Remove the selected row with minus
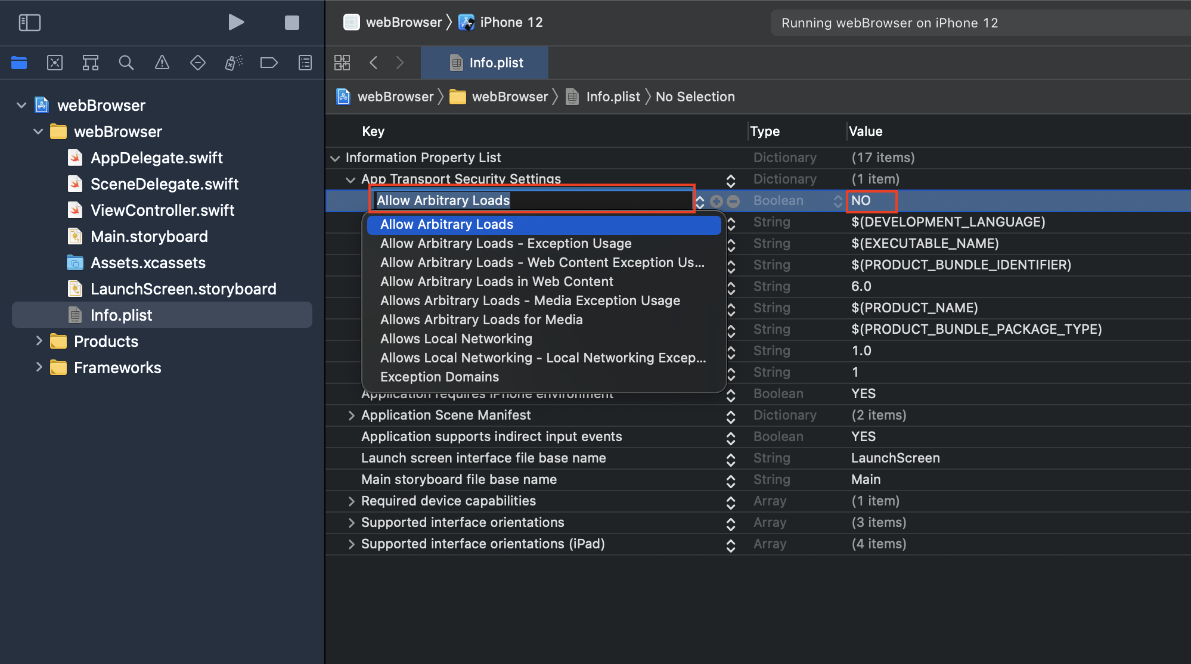This screenshot has height=664, width=1191. 733,201
